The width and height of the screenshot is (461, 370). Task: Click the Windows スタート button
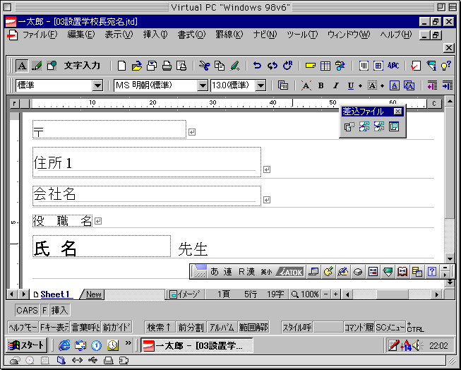[x=27, y=345]
